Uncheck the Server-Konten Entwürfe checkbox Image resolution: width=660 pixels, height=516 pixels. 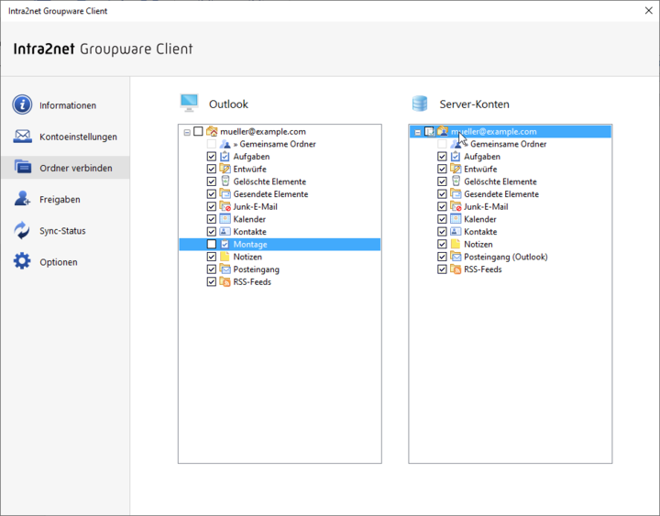pos(442,170)
